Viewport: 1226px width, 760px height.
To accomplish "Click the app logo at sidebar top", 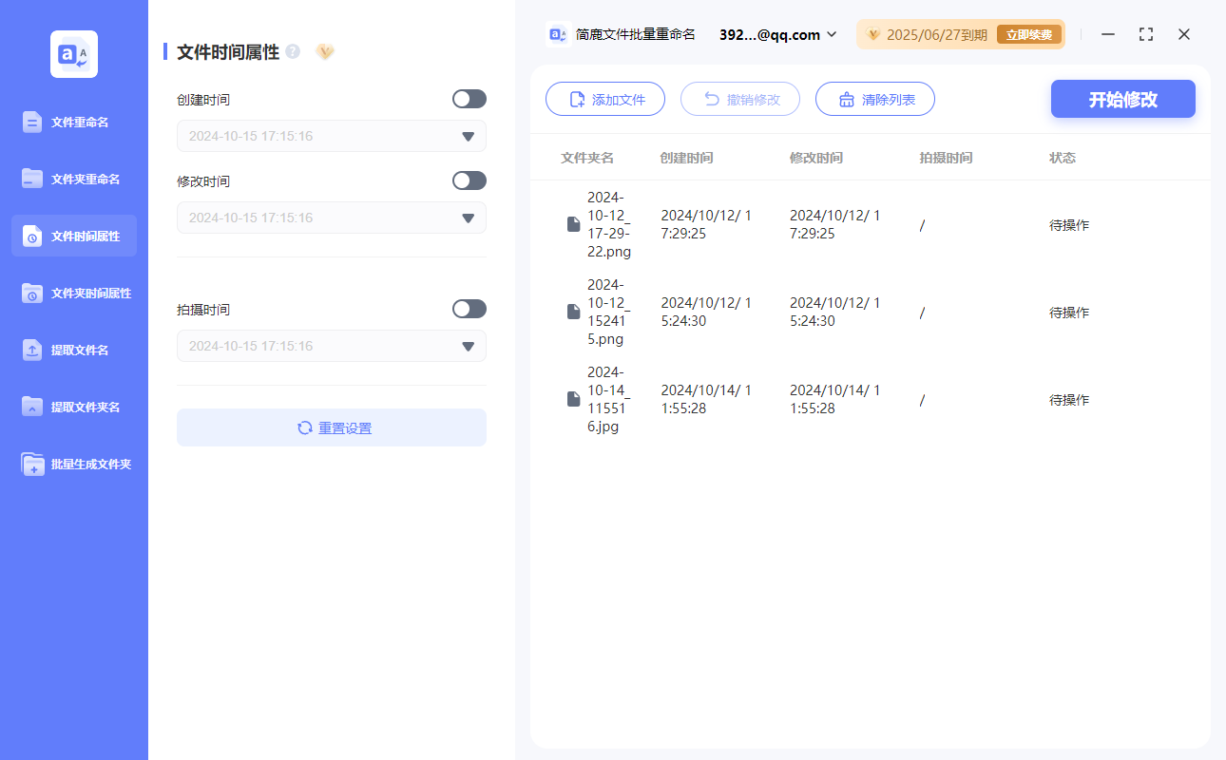I will 73,54.
